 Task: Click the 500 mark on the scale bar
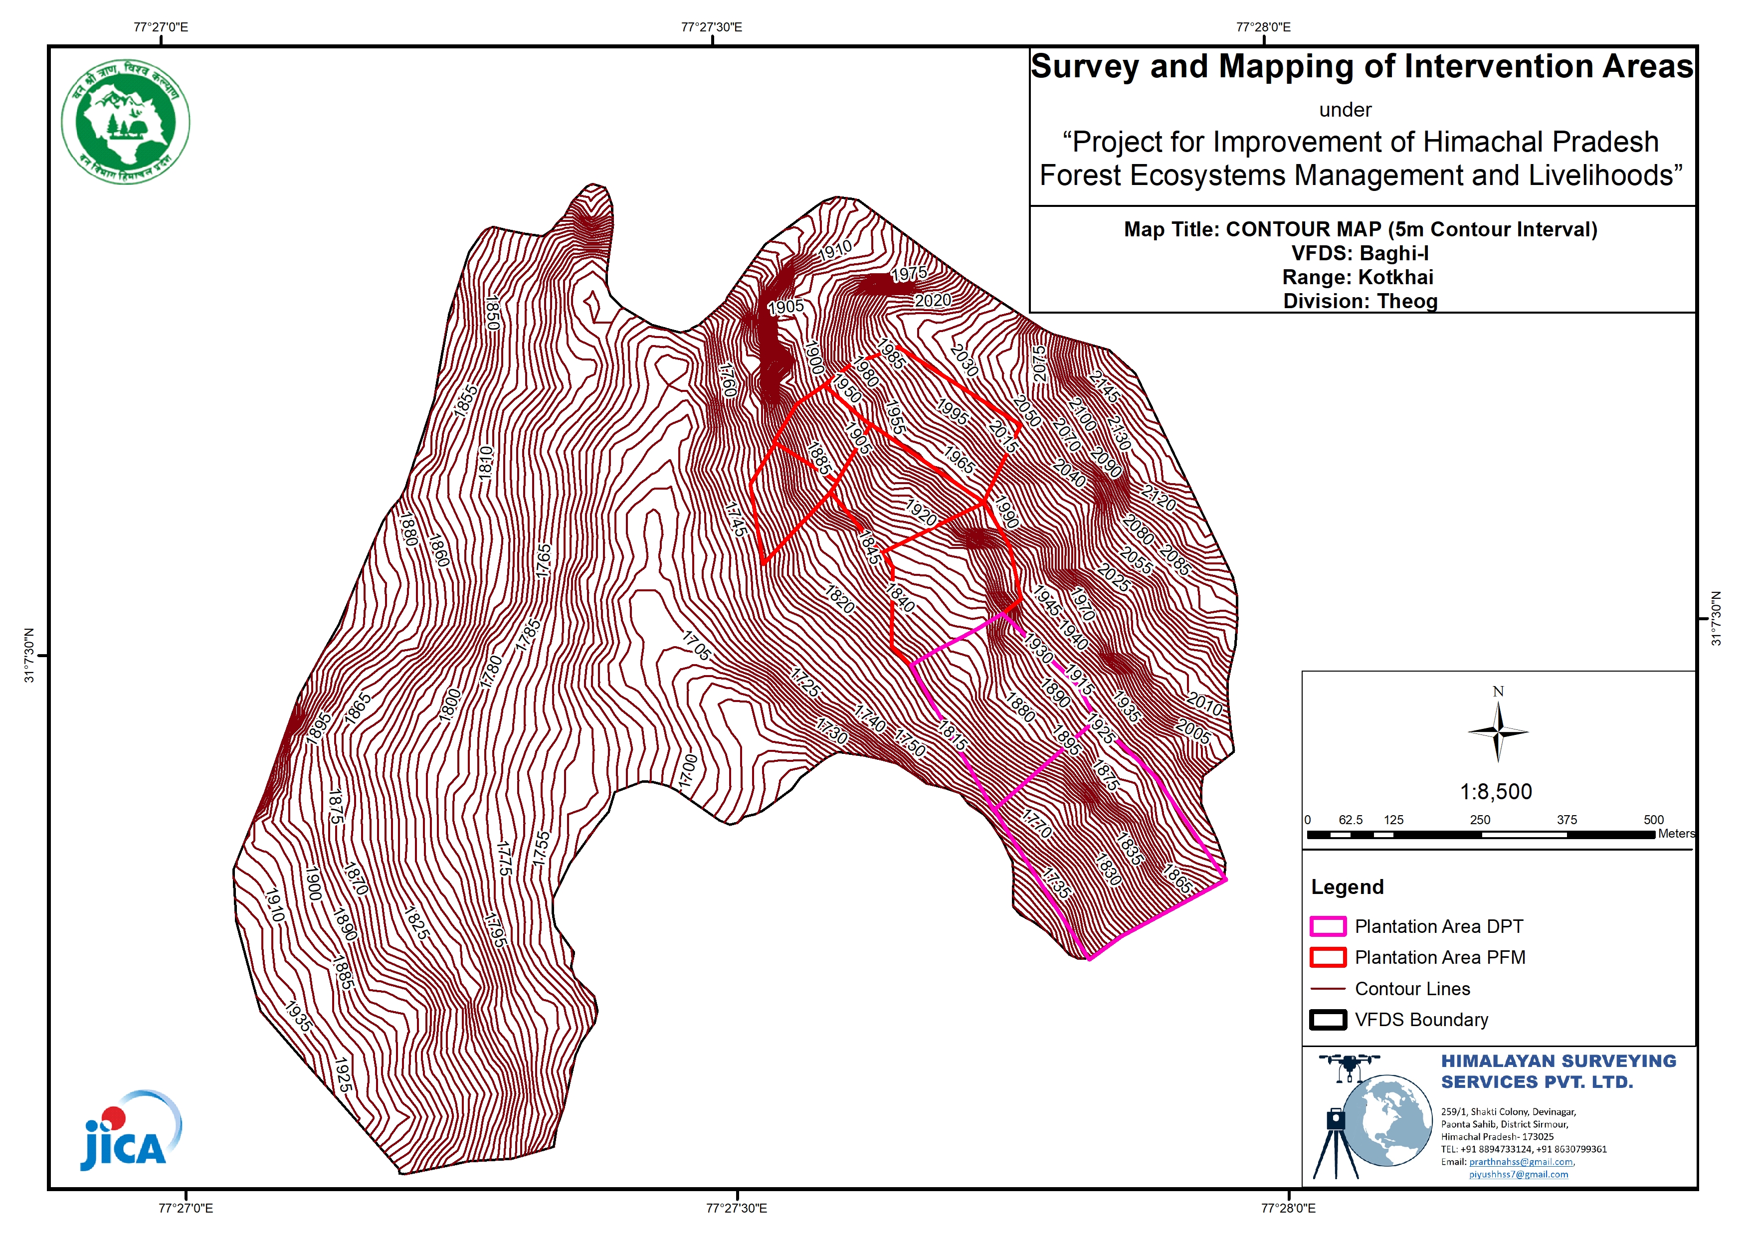click(1654, 820)
